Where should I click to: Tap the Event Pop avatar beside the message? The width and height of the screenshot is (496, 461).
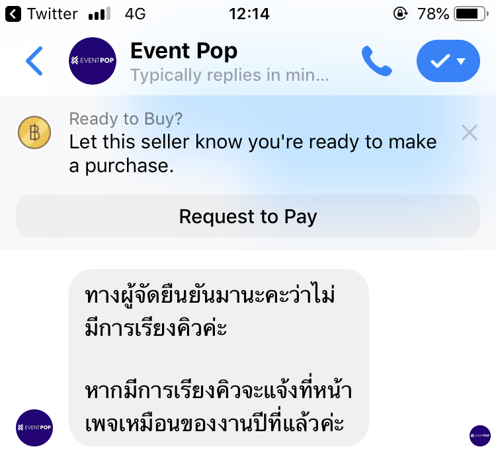pos(34,428)
